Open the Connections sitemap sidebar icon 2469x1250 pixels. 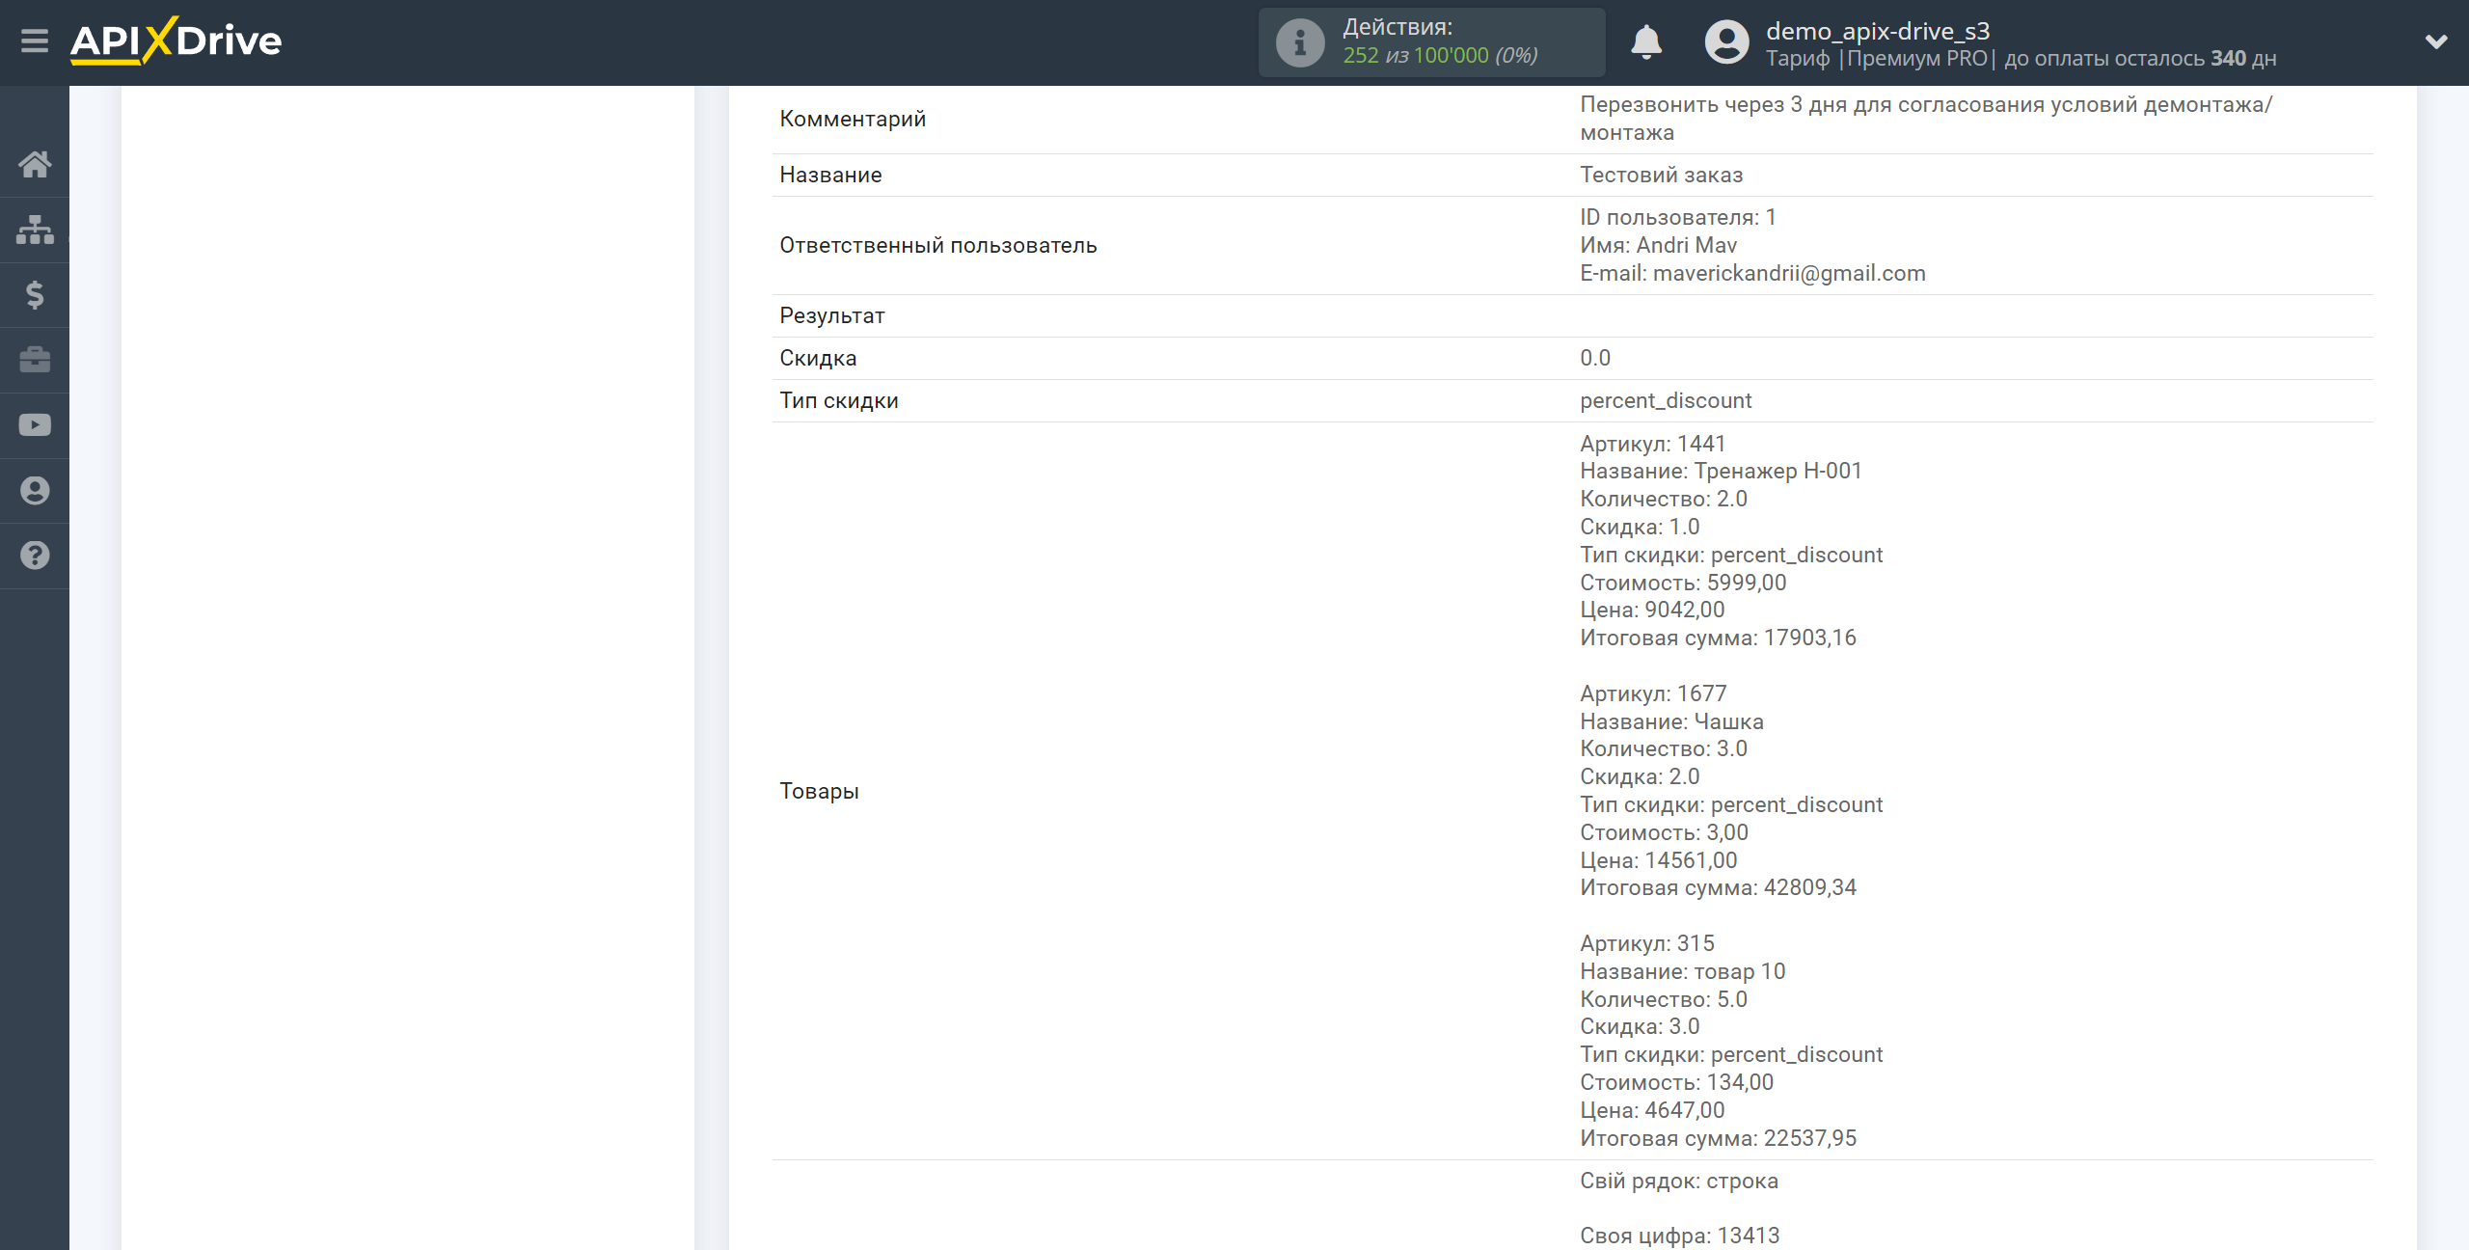tap(35, 230)
